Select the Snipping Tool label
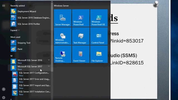 pos(24,43)
